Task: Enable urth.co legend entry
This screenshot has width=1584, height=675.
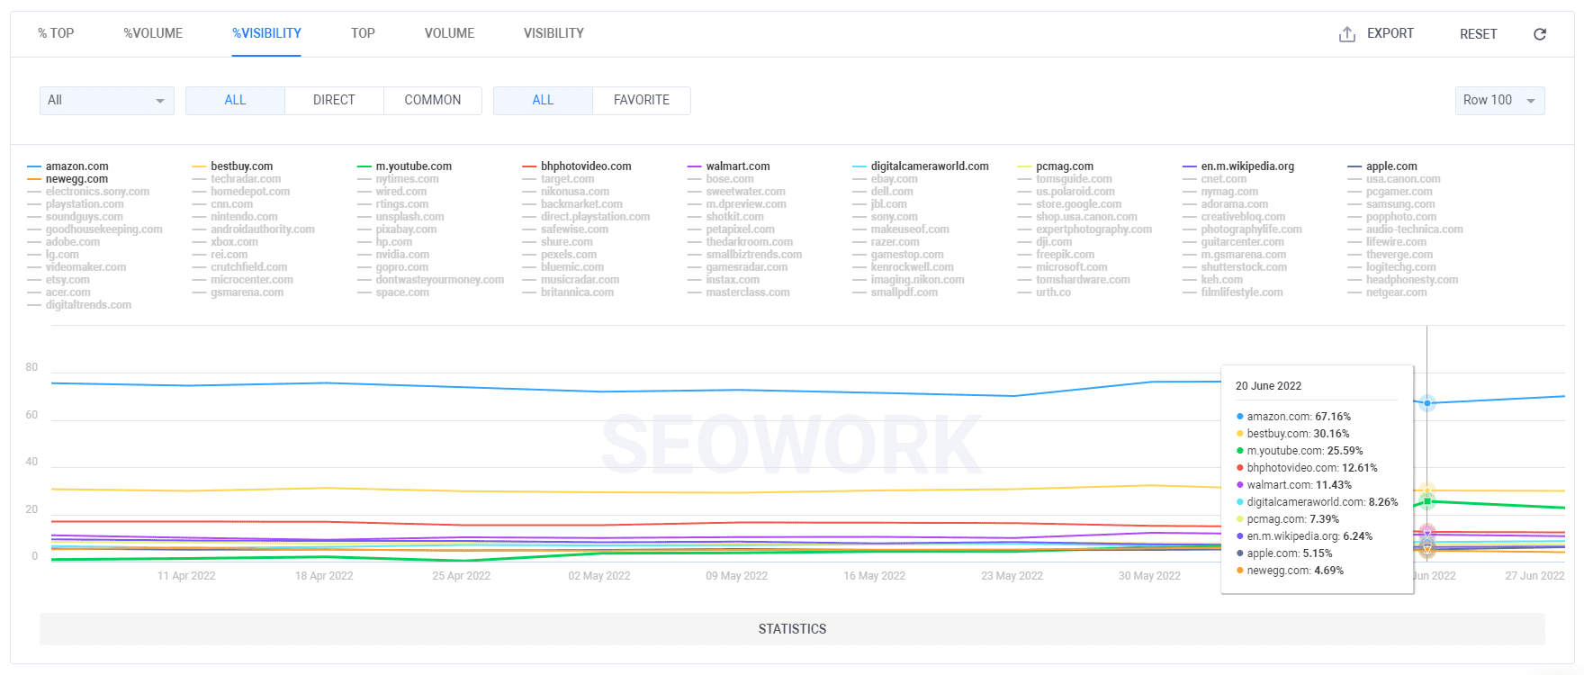Action: point(1044,292)
